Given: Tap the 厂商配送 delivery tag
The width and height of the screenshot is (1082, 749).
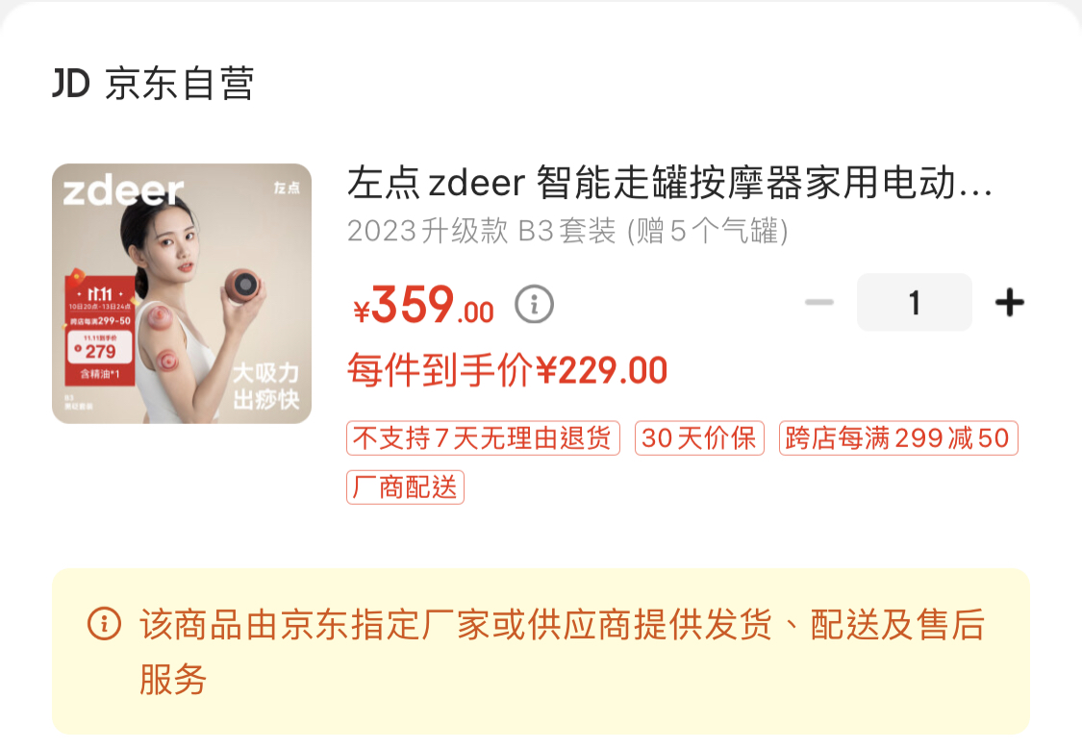Looking at the screenshot, I should tap(405, 487).
